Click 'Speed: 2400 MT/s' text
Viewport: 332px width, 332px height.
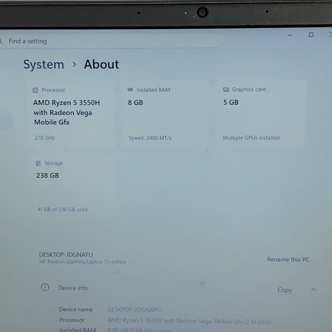tap(150, 138)
